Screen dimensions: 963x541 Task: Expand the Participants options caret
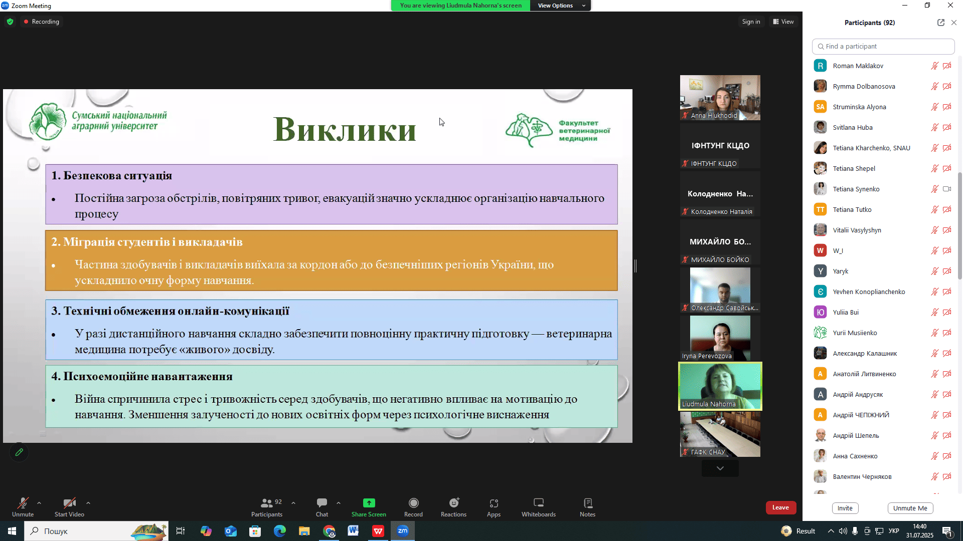coord(293,503)
